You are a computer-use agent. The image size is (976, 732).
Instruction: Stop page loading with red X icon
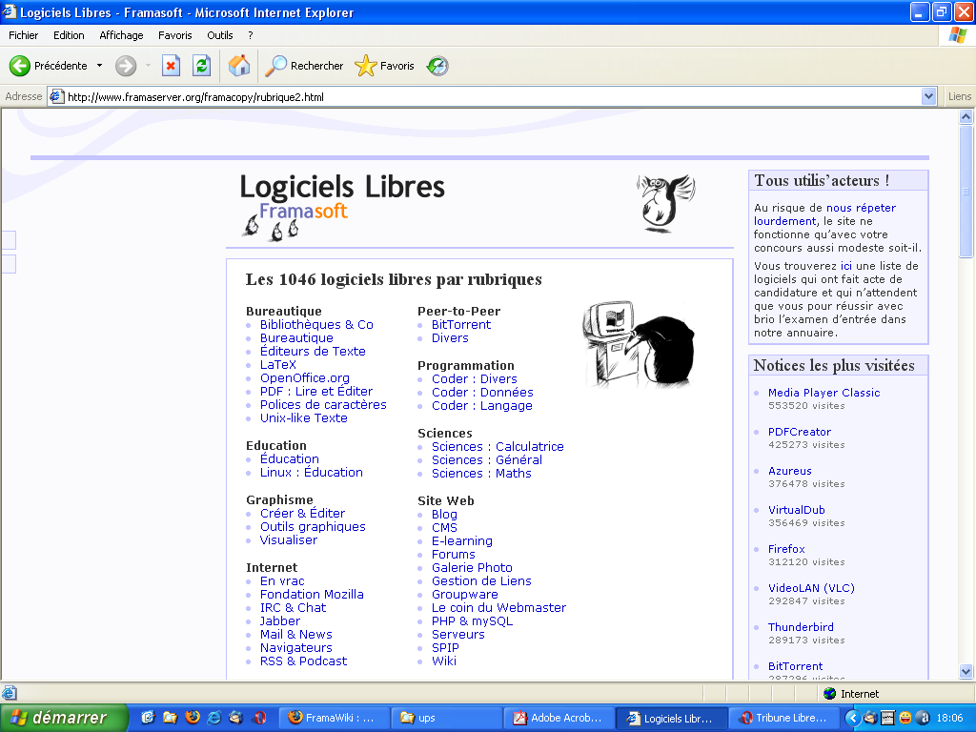pos(171,66)
